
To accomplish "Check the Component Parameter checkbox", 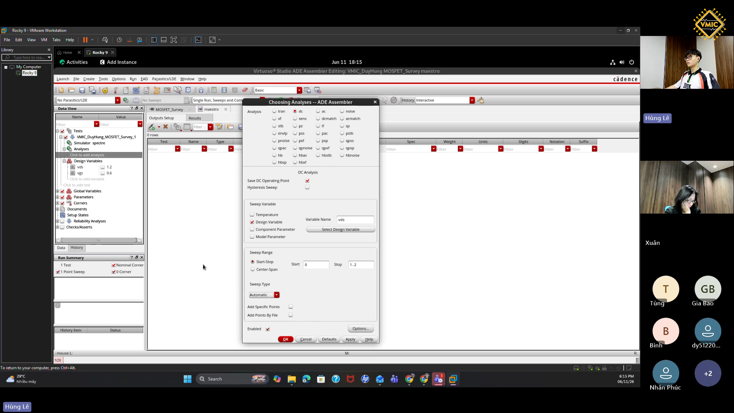I will tap(252, 229).
